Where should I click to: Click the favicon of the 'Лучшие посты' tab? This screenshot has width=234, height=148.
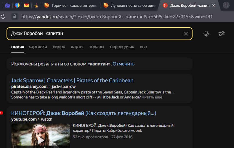(x=106, y=5)
